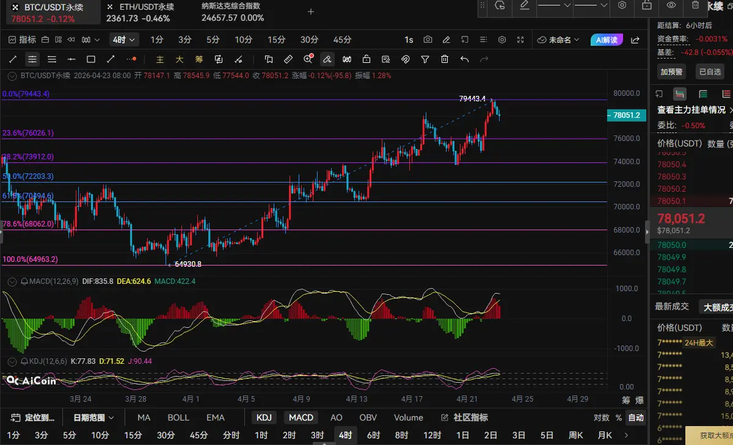
Task: Select the trend line drawing tool
Action: click(x=13, y=59)
